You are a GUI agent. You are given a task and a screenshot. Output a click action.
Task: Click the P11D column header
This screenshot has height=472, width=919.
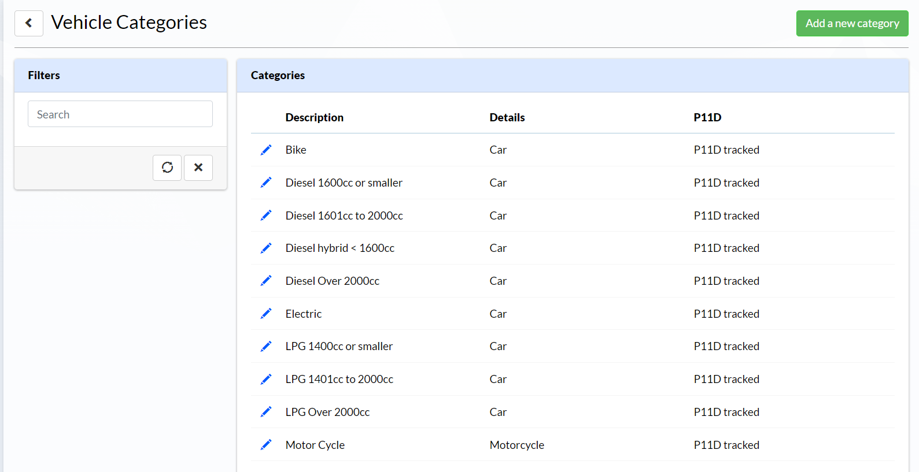pos(707,117)
